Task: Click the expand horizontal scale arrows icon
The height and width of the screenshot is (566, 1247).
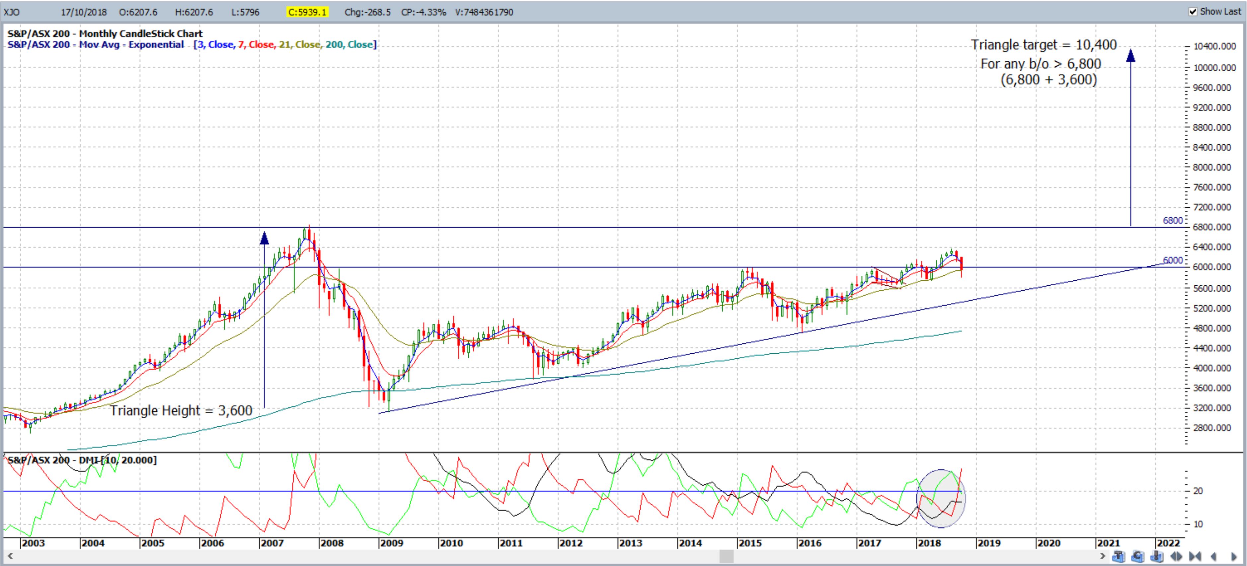Action: coord(1176,556)
